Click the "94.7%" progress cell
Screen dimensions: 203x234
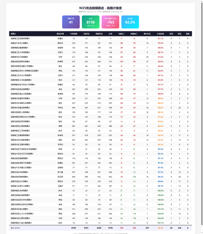pos(161,145)
